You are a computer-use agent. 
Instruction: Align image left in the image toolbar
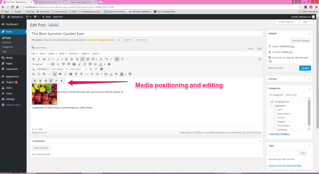35,81
